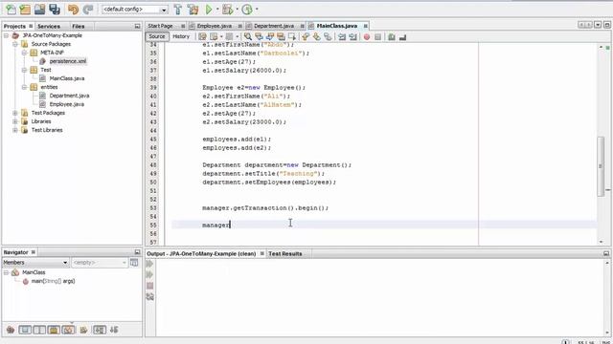Click the red Start Macro Recording icon
Image resolution: width=613 pixels, height=344 pixels.
[367, 37]
